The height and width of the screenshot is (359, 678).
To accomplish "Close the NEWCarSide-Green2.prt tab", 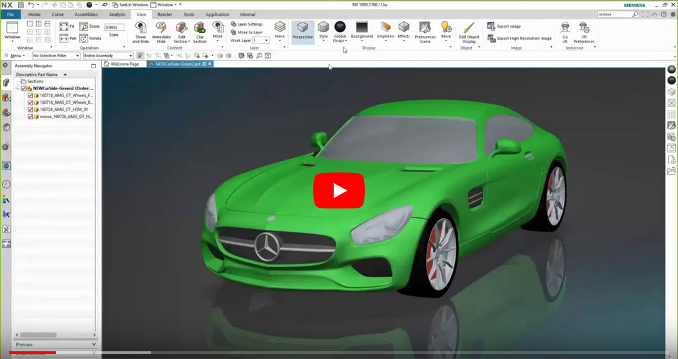I will [209, 64].
